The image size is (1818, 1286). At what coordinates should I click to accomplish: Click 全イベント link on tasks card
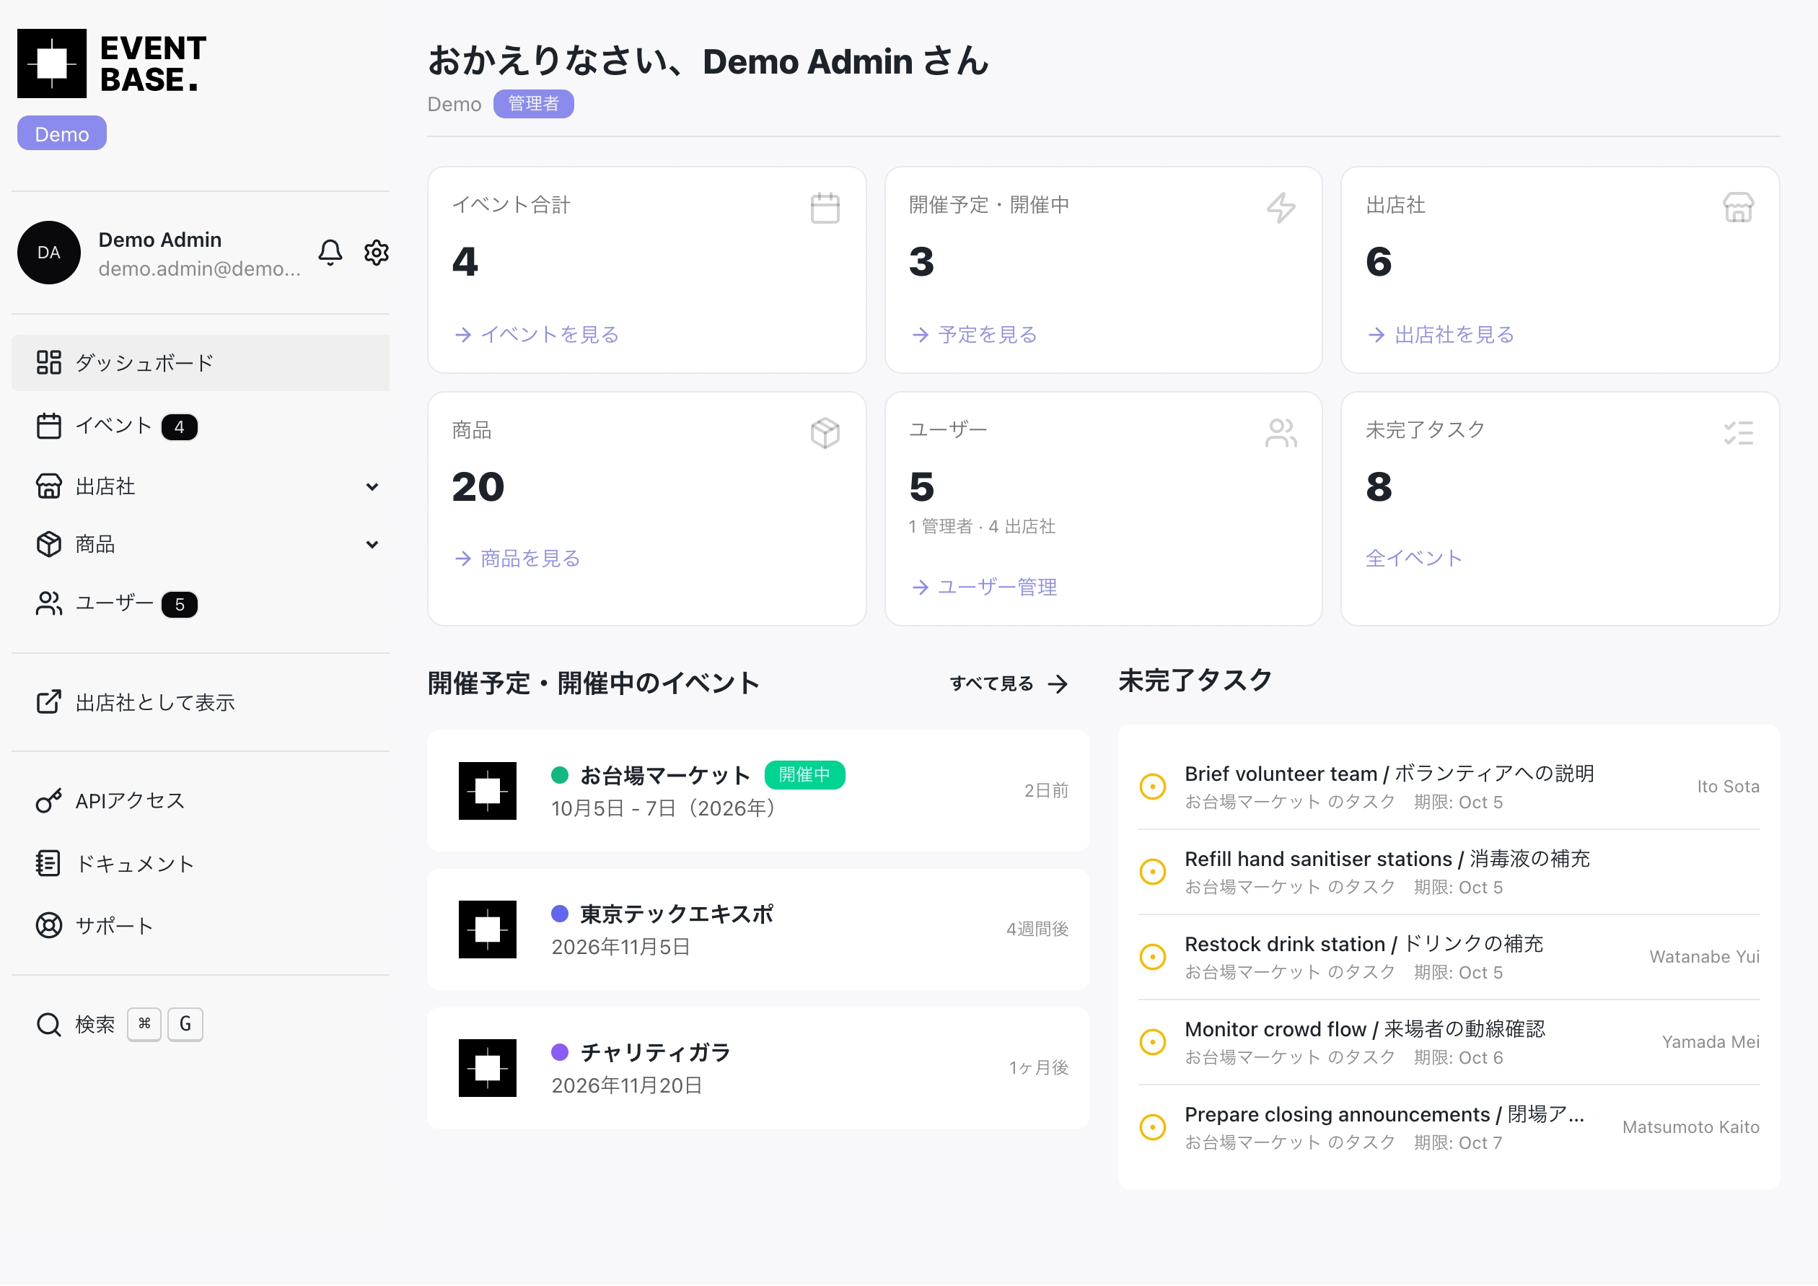tap(1414, 559)
